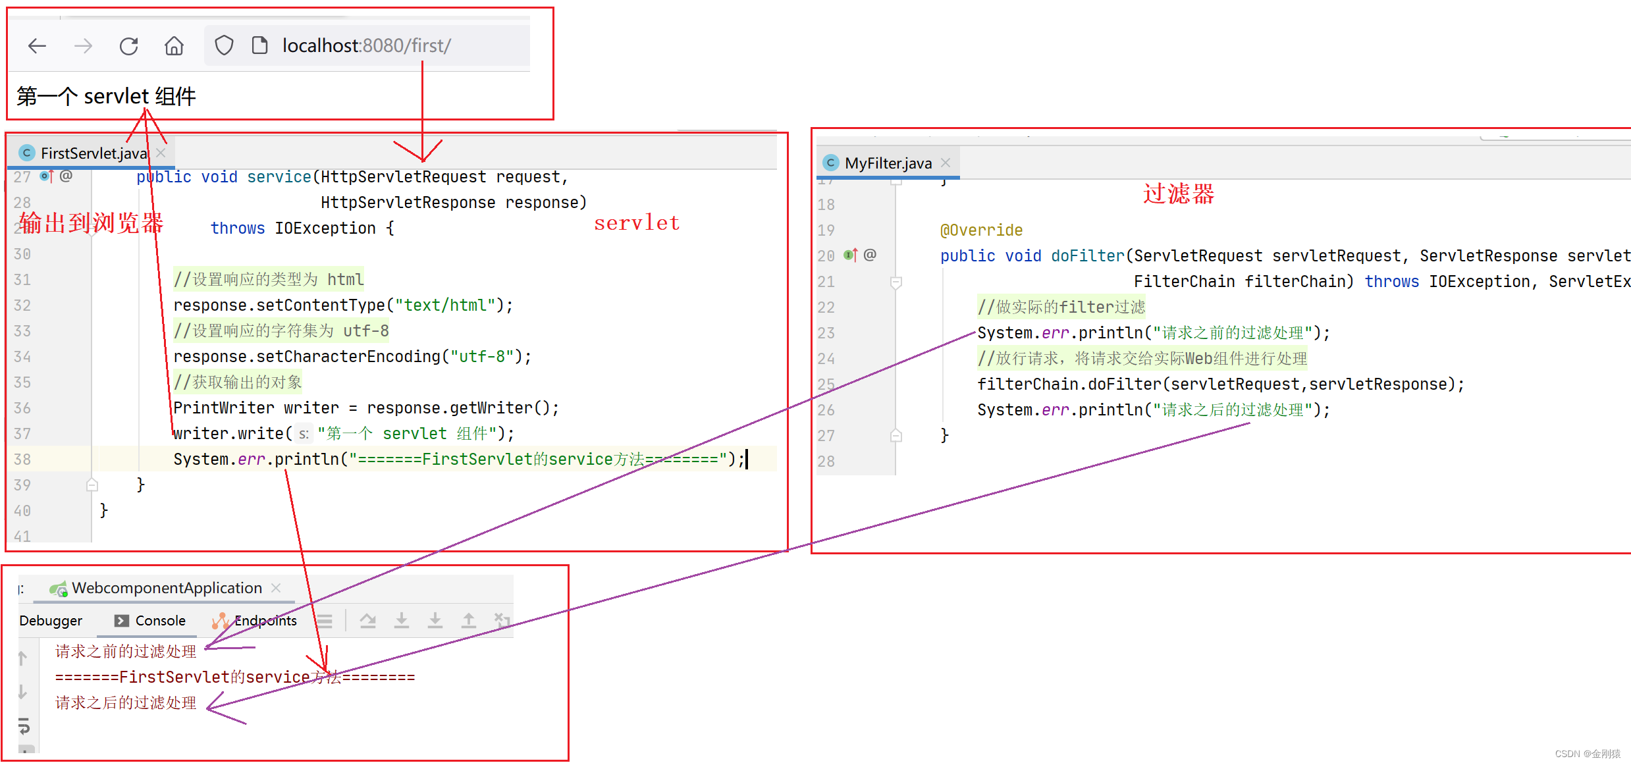Focus the localhost:8080/first/ address bar
Image resolution: width=1631 pixels, height=765 pixels.
[367, 45]
